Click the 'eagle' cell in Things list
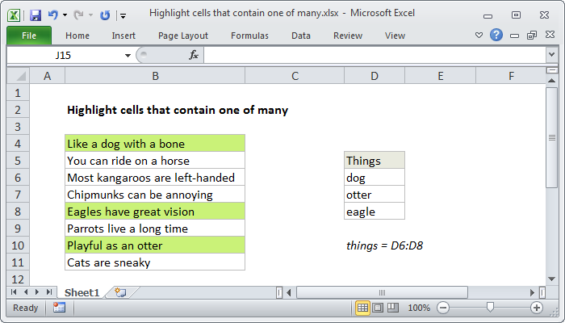 click(x=375, y=212)
